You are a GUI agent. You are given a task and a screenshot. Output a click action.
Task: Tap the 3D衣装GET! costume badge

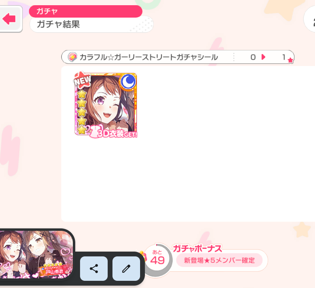[x=114, y=132]
